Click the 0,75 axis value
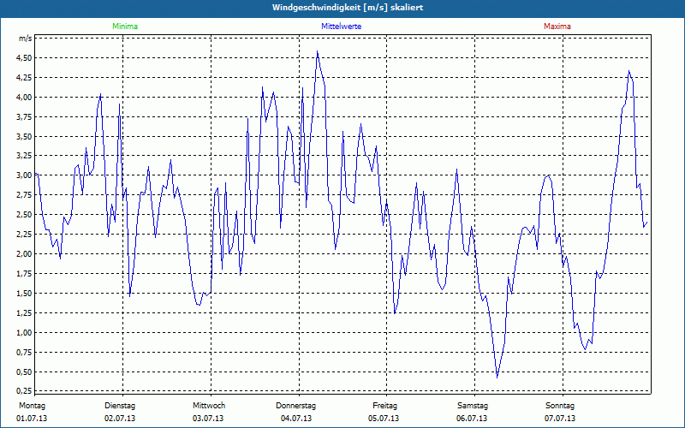This screenshot has height=428, width=685. (25, 353)
